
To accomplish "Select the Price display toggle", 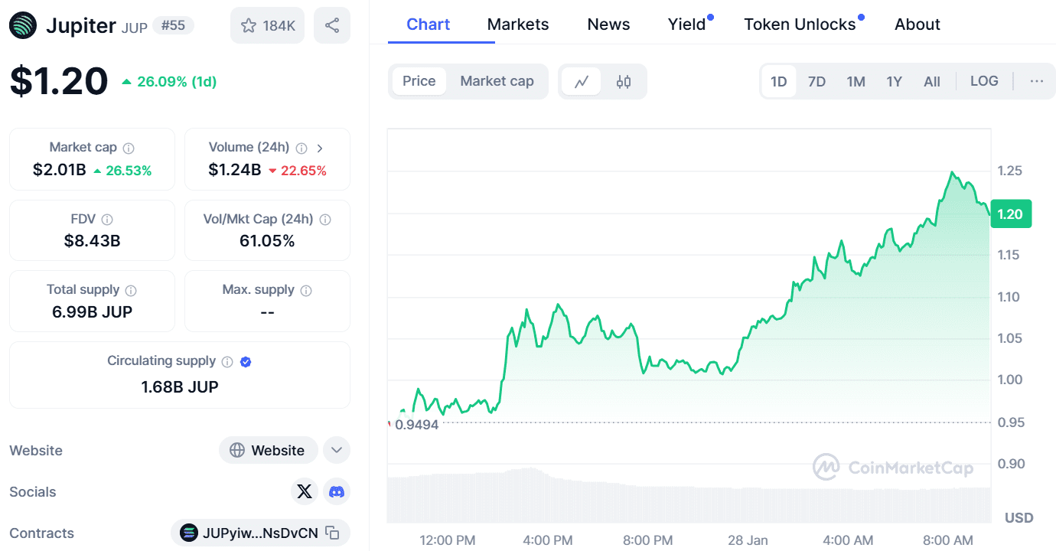I will click(419, 80).
